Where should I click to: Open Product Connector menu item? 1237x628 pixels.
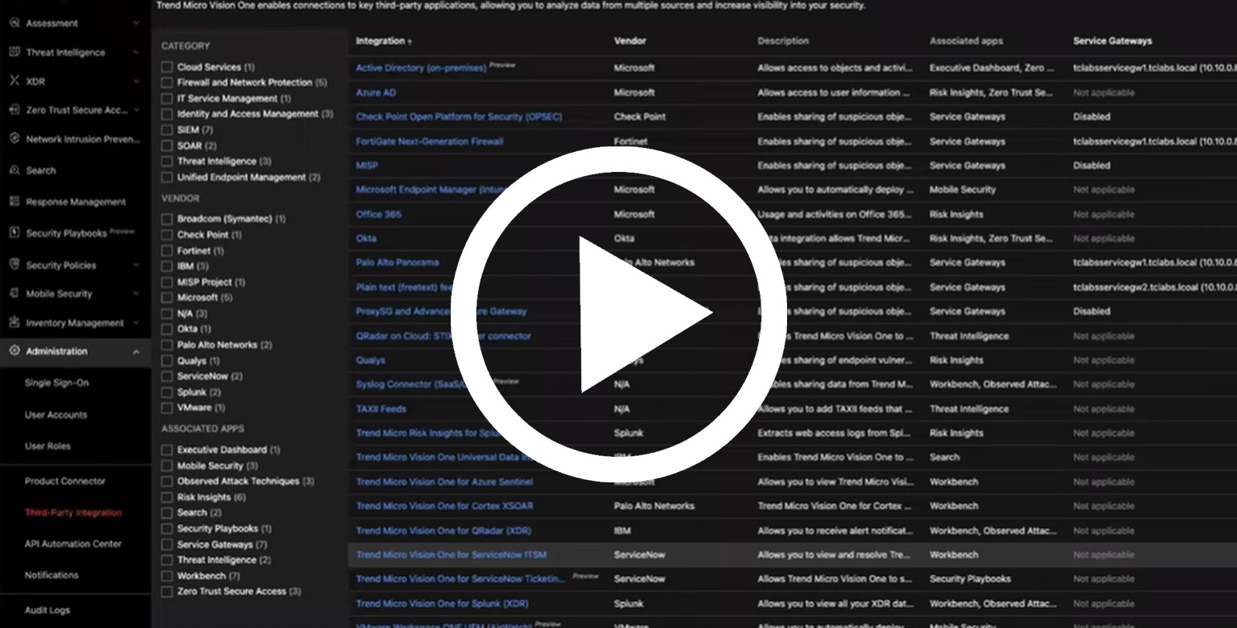(x=65, y=482)
